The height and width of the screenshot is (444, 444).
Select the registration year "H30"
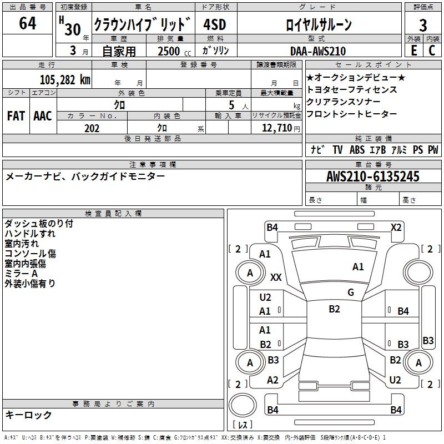click(70, 26)
